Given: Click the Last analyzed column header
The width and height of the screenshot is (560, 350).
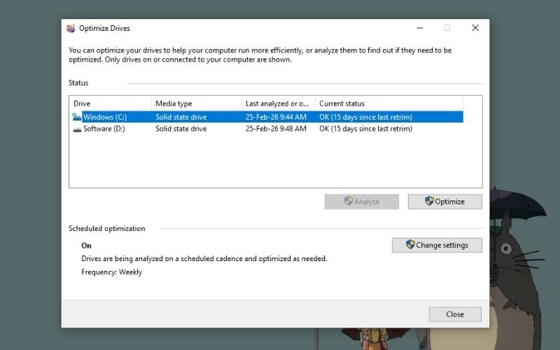Looking at the screenshot, I should pyautogui.click(x=278, y=104).
